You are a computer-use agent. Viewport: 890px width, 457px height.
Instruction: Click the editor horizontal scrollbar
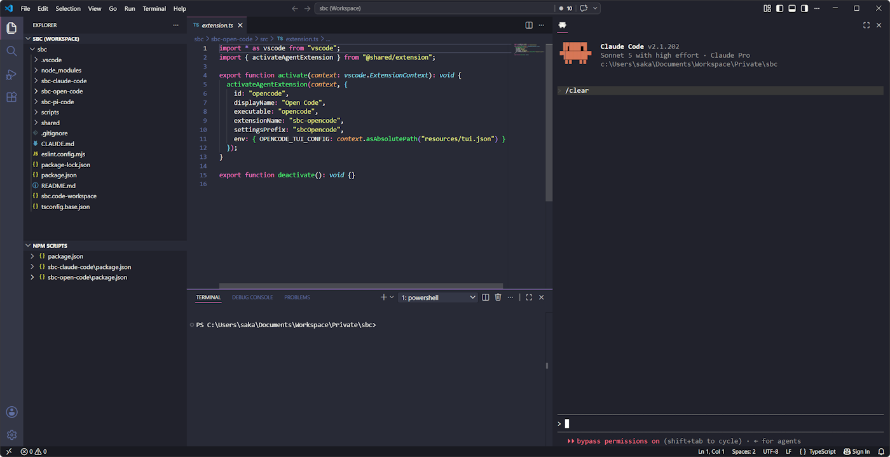click(x=361, y=286)
